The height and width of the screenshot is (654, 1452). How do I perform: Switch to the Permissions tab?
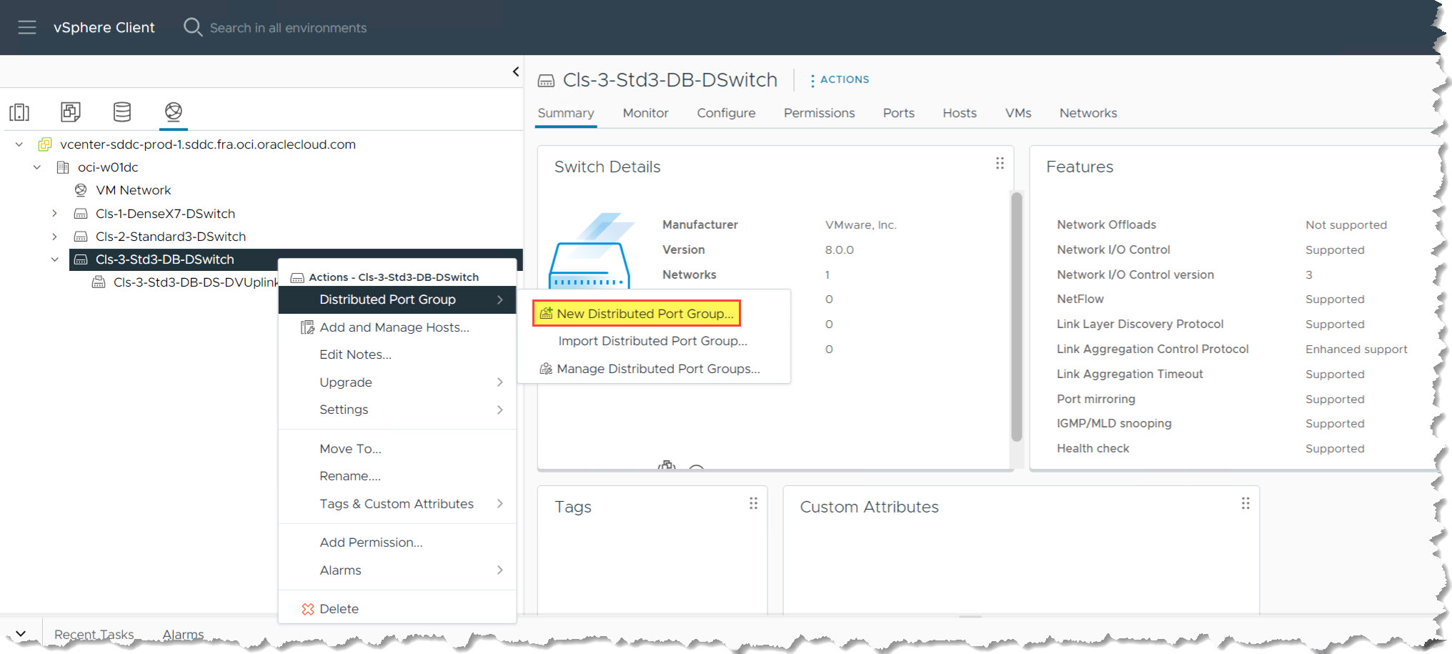pyautogui.click(x=819, y=113)
